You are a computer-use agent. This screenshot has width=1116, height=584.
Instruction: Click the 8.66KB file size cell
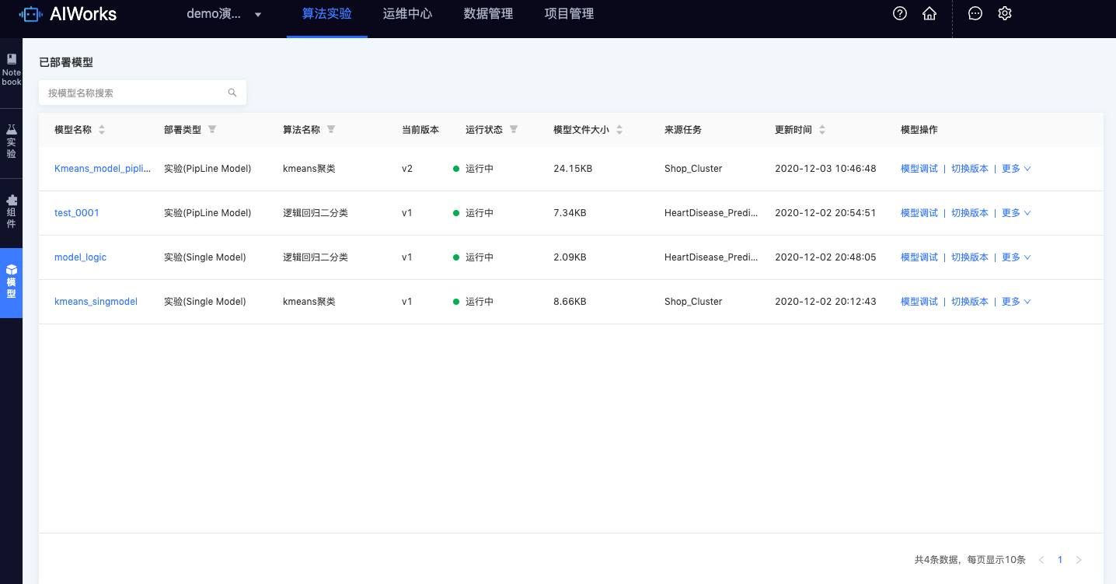tap(570, 302)
